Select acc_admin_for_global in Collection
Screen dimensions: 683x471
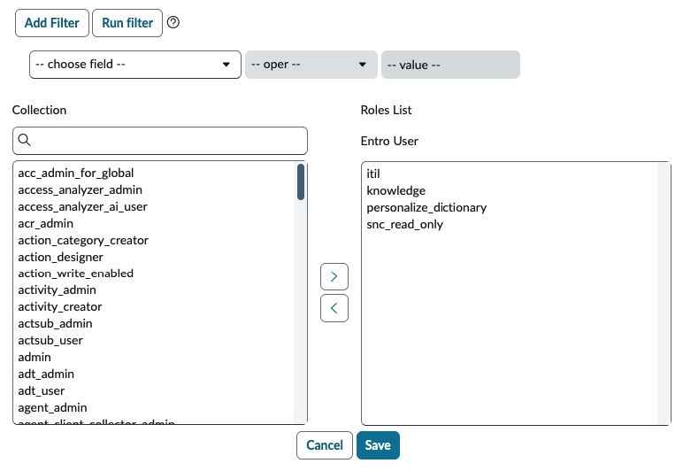click(76, 173)
